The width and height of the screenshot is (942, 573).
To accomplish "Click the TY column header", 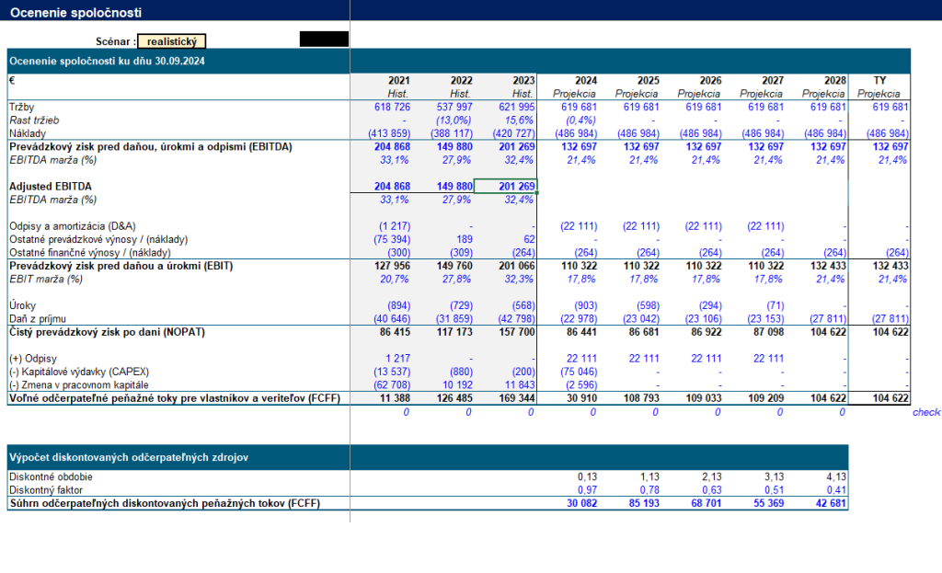I will point(879,81).
